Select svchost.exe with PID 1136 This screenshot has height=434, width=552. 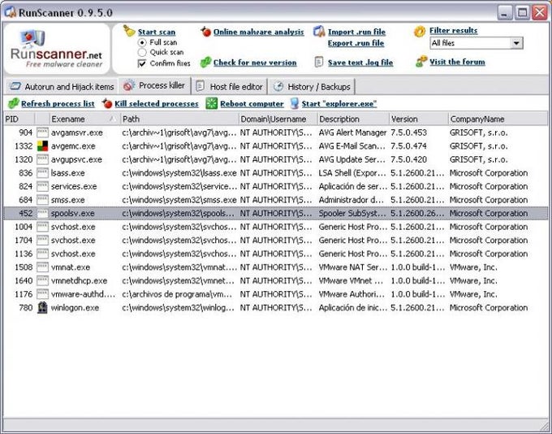[x=73, y=254]
